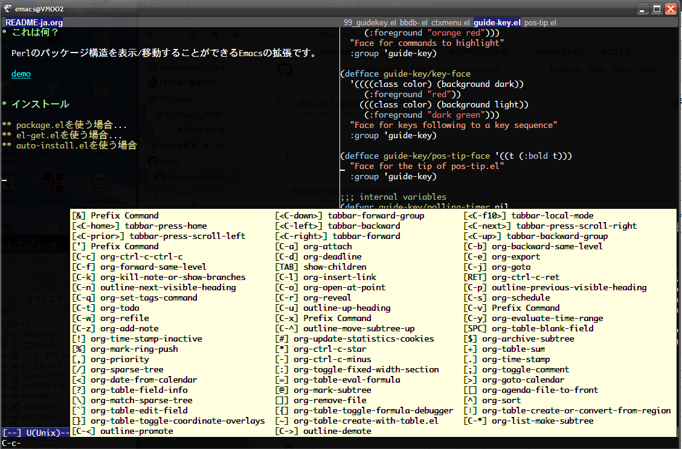Viewport: 682px width, 449px height.
Task: Click 'defface guide-key/pos-tip-face' line
Action: pos(456,156)
